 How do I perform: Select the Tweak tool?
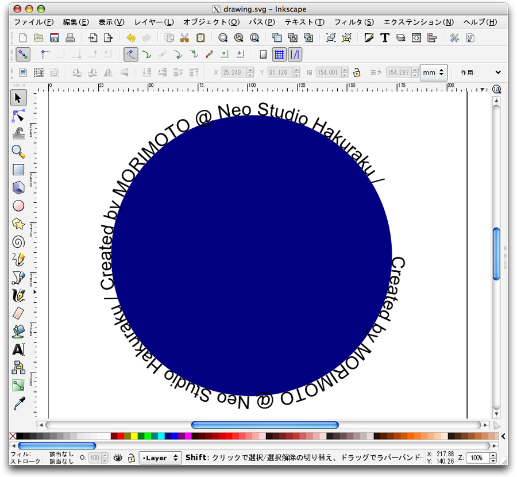(18, 133)
